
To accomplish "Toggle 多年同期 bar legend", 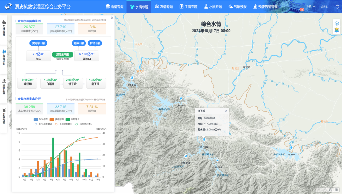I will (x=57, y=119).
